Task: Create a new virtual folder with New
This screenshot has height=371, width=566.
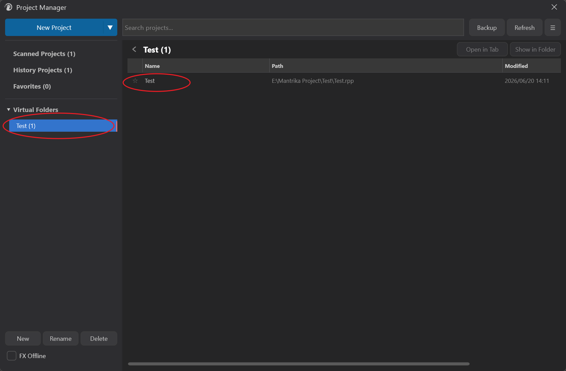Action: click(x=23, y=339)
